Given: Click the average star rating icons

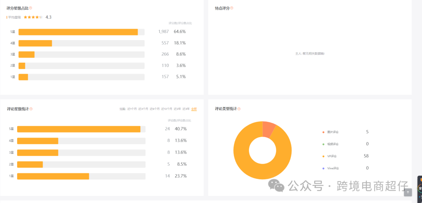Looking at the screenshot, I should point(33,17).
